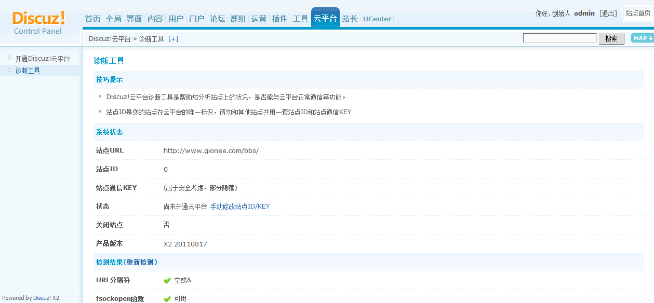Click the 站点ID value 0
The image size is (654, 303).
pyautogui.click(x=166, y=170)
